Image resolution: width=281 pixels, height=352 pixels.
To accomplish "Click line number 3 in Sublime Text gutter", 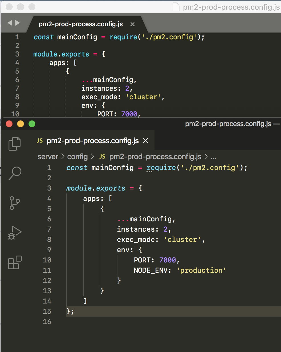I will 17,54.
